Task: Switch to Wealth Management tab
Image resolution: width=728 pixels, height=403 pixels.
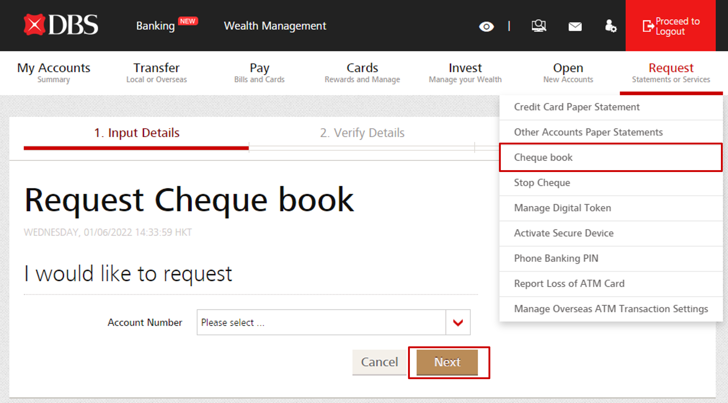Action: click(x=275, y=26)
